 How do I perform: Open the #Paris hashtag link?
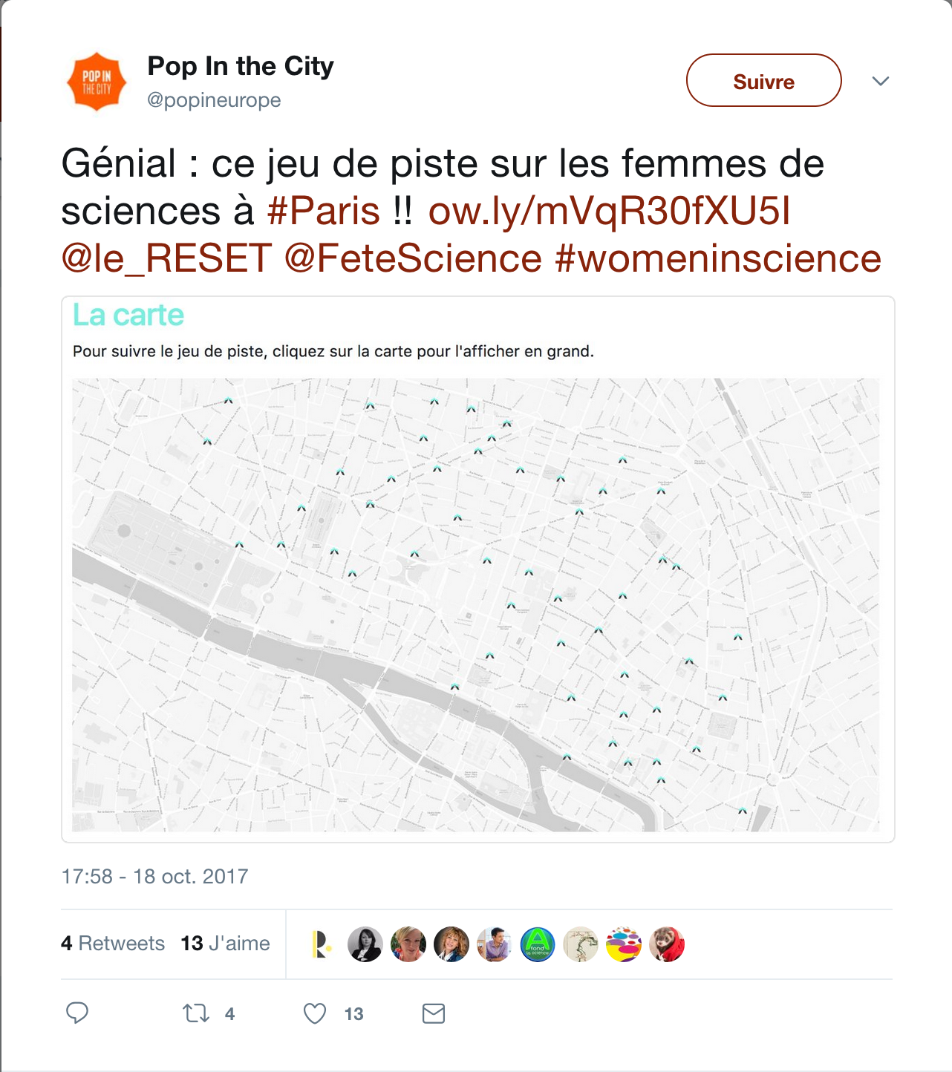click(323, 211)
